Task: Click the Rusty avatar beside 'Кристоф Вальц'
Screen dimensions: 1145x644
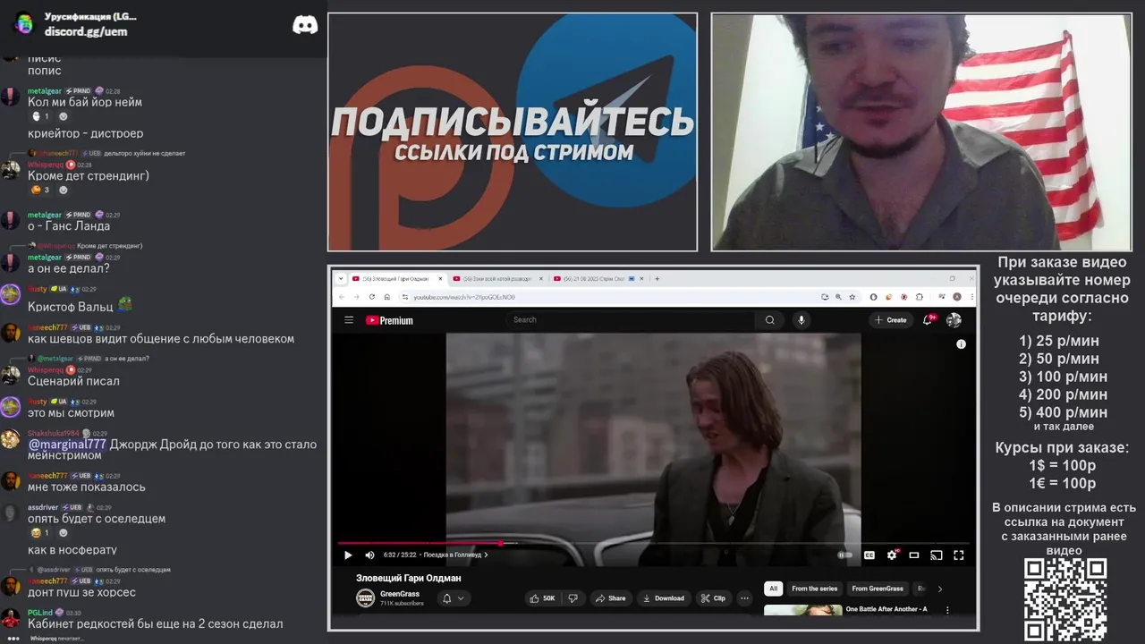Action: [x=11, y=295]
